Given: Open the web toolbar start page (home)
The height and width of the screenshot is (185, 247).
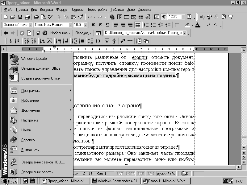Looking at the screenshot, I should pyautogui.click(x=38, y=33).
